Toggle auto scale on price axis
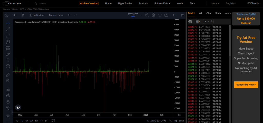 [x=181, y=121]
